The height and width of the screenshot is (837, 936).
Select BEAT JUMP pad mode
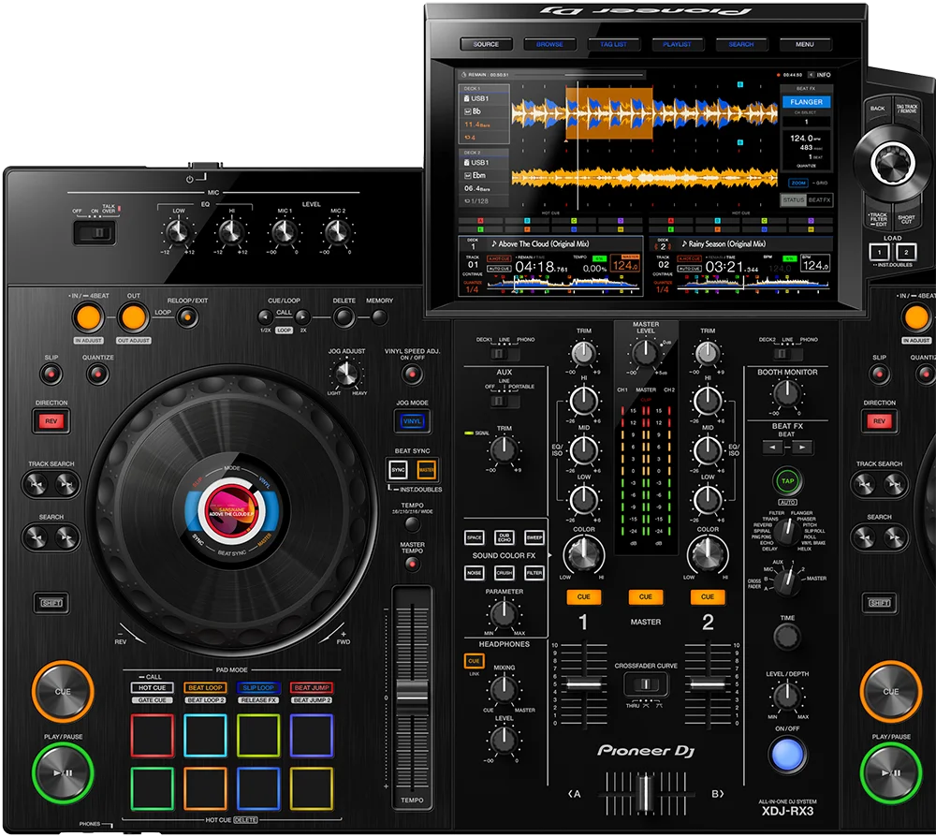[311, 688]
